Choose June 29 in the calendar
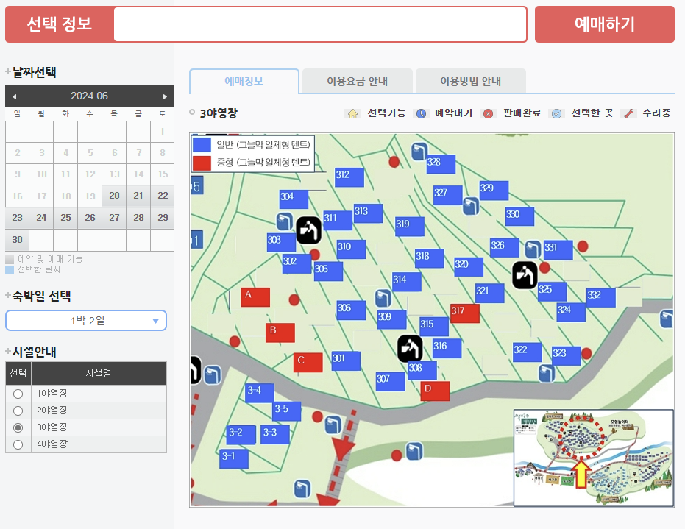This screenshot has width=685, height=529. pos(163,218)
